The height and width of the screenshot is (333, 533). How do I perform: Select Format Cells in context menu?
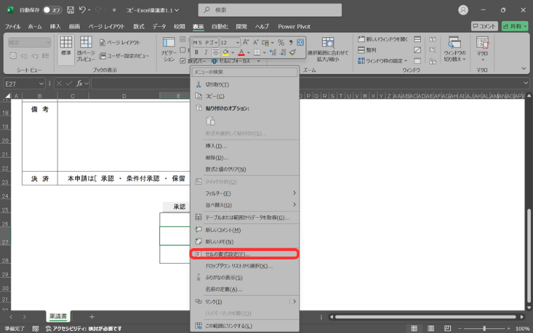[245, 253]
